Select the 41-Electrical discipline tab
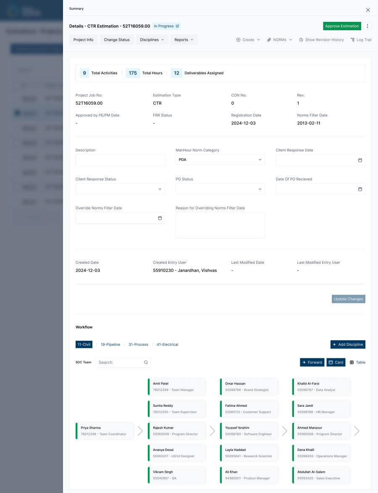This screenshot has width=378, height=493. [x=167, y=344]
